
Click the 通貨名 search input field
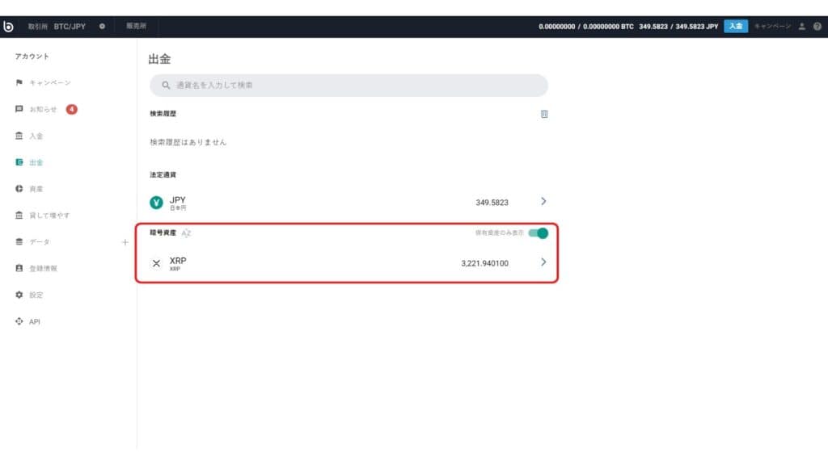(x=349, y=86)
